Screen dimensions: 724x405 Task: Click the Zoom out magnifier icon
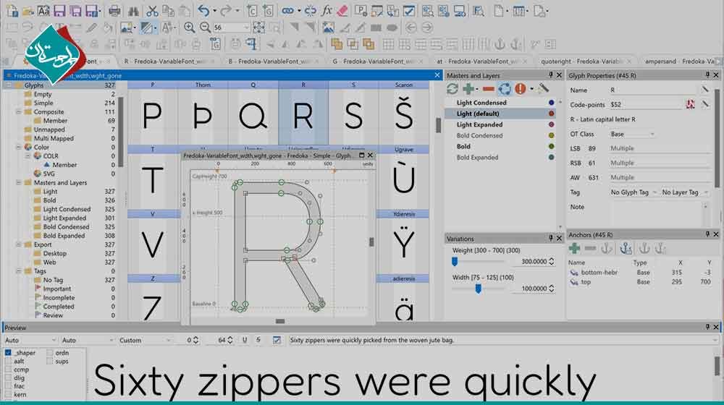[205, 27]
